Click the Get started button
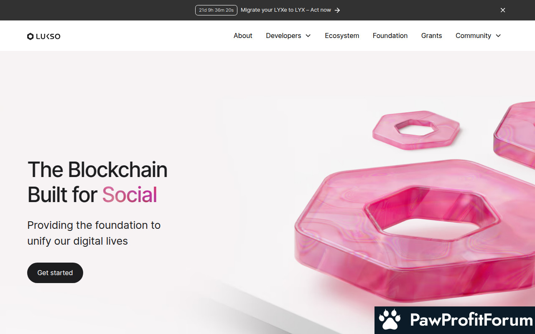535x334 pixels. coord(55,273)
